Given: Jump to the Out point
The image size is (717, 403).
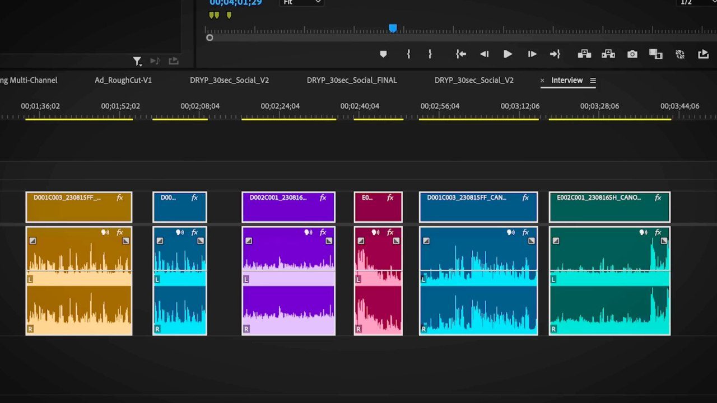Looking at the screenshot, I should point(555,54).
